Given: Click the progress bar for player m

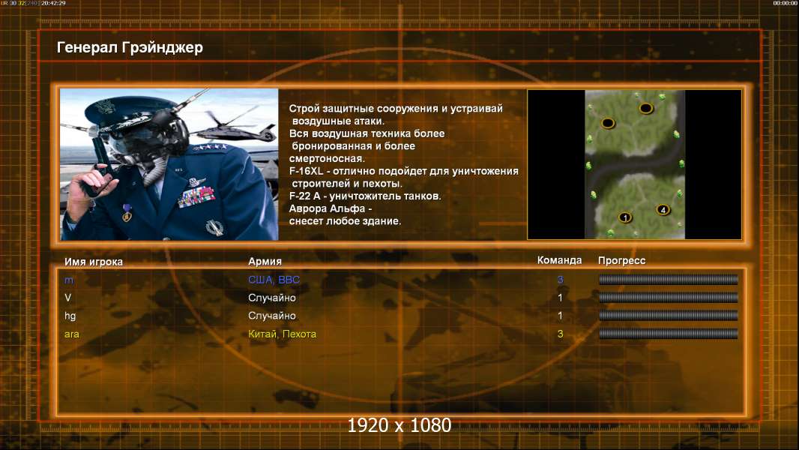Looking at the screenshot, I should [668, 279].
